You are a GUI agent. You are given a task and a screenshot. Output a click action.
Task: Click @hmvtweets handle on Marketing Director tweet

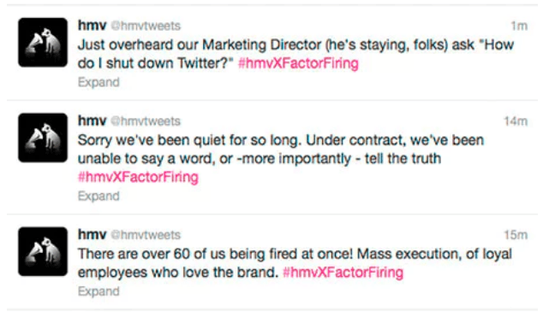[146, 26]
